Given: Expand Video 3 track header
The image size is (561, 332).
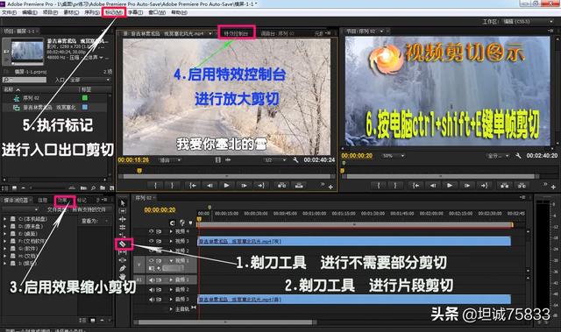Looking at the screenshot, I should [171, 241].
